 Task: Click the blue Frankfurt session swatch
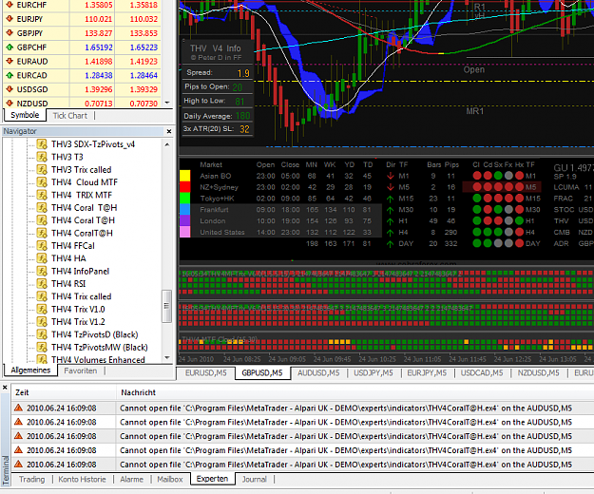click(x=185, y=209)
